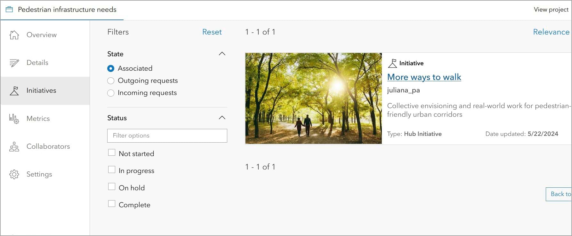Viewport: 572px width, 236px height.
Task: Click the Details pencil icon
Action: click(x=14, y=63)
